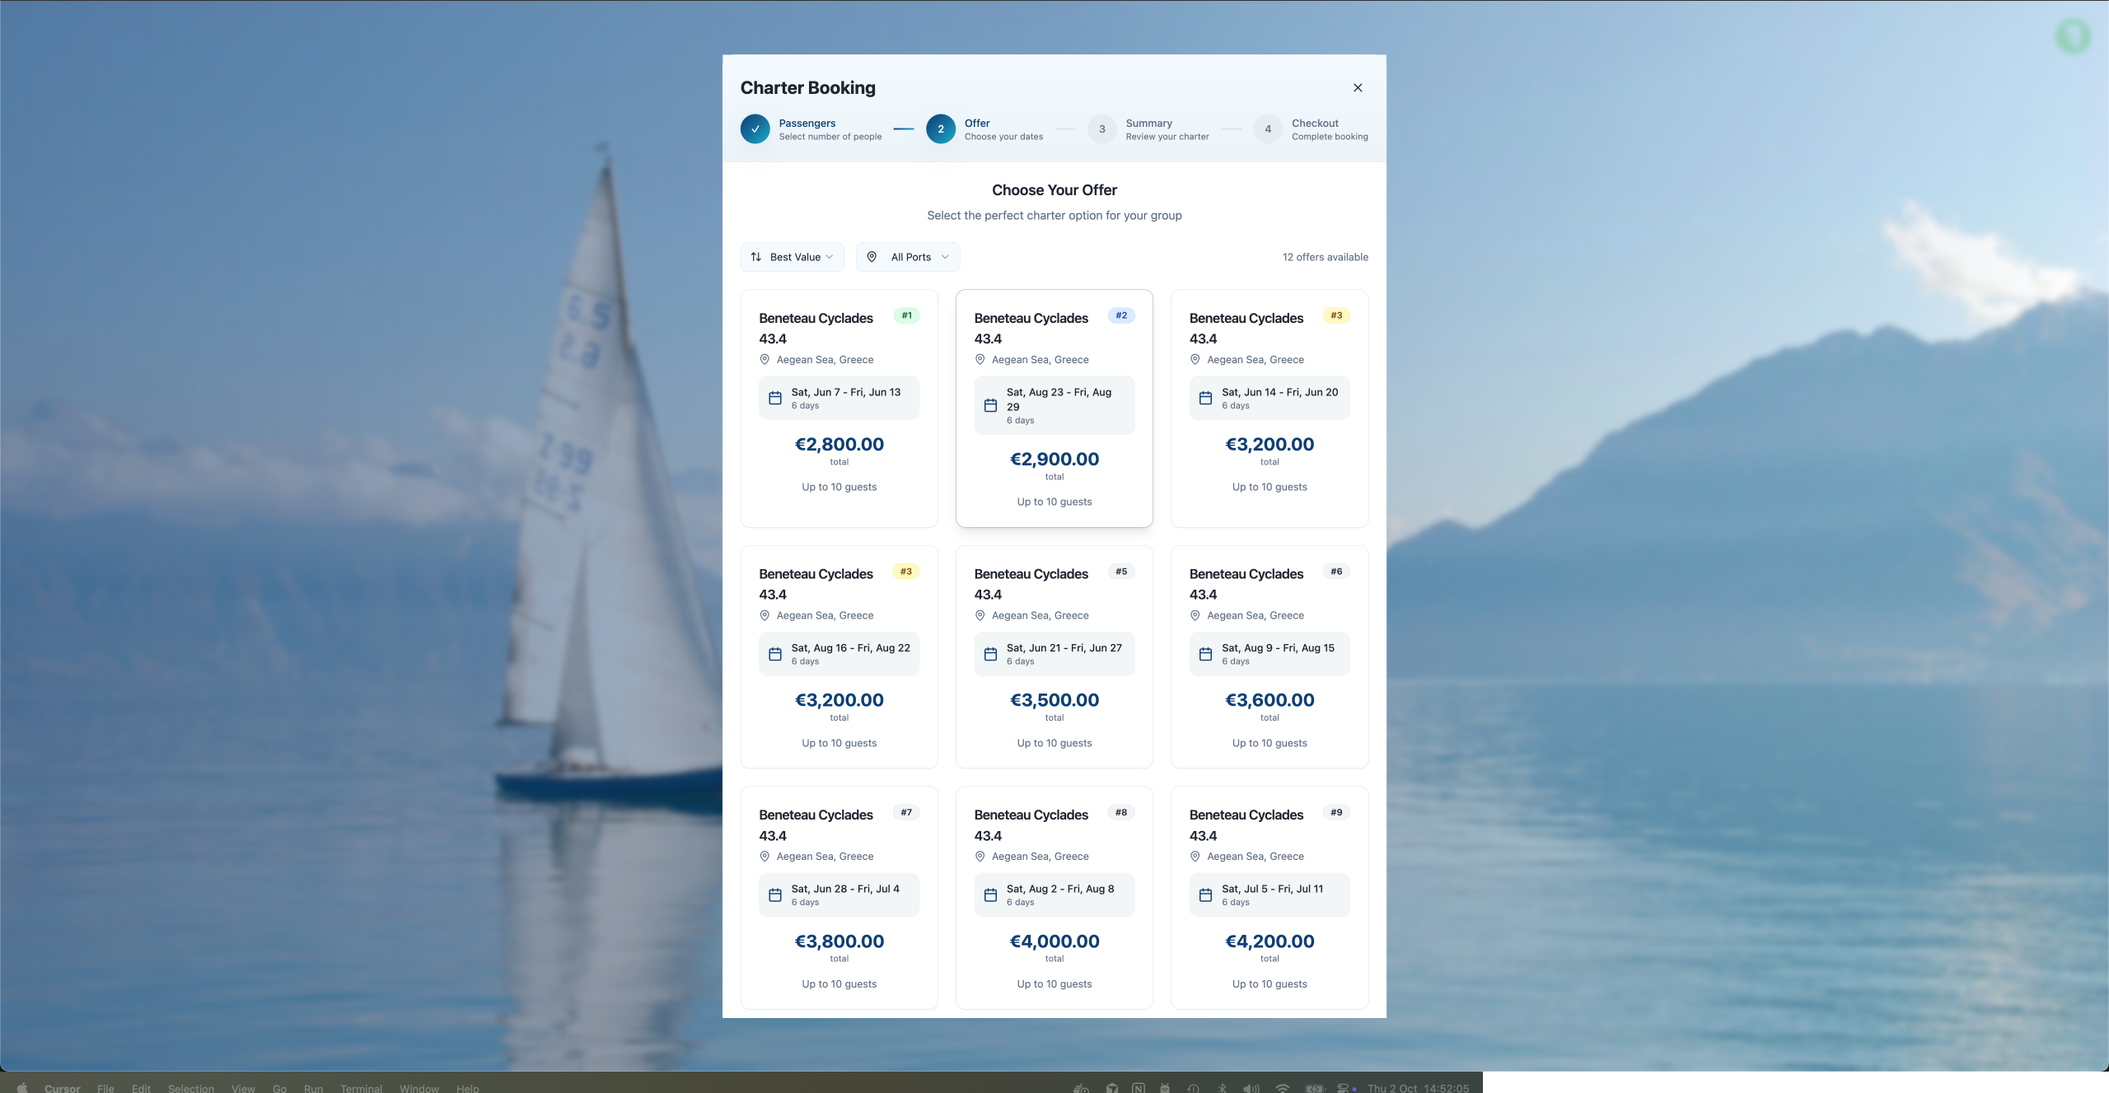Click the calendar icon for Jul 5 - Jul 11
This screenshot has width=2109, height=1093.
coord(1205,895)
